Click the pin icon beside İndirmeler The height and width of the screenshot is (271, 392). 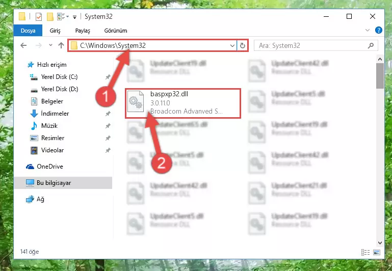(108, 114)
